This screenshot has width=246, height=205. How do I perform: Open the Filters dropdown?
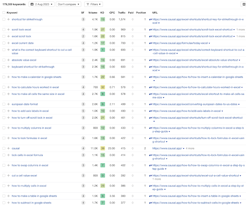coord(93,4)
